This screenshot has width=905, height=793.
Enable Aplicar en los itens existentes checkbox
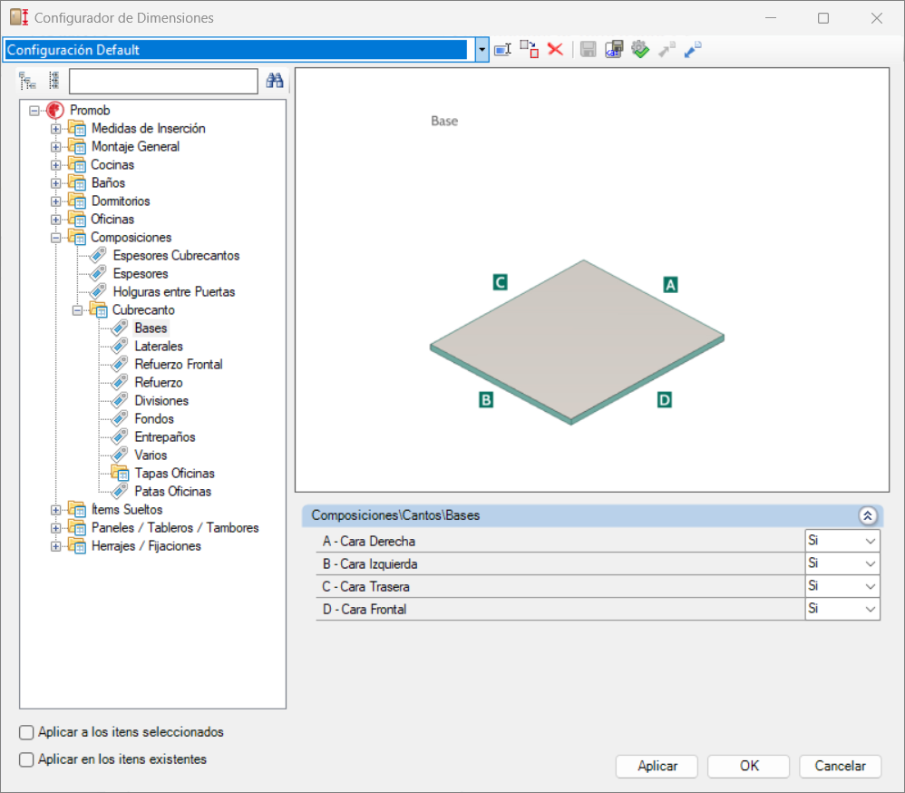(x=26, y=759)
